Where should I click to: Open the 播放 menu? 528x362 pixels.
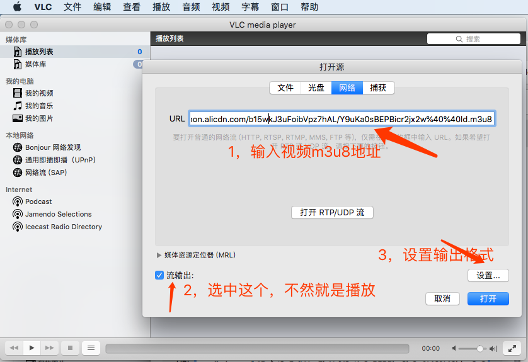coord(161,7)
